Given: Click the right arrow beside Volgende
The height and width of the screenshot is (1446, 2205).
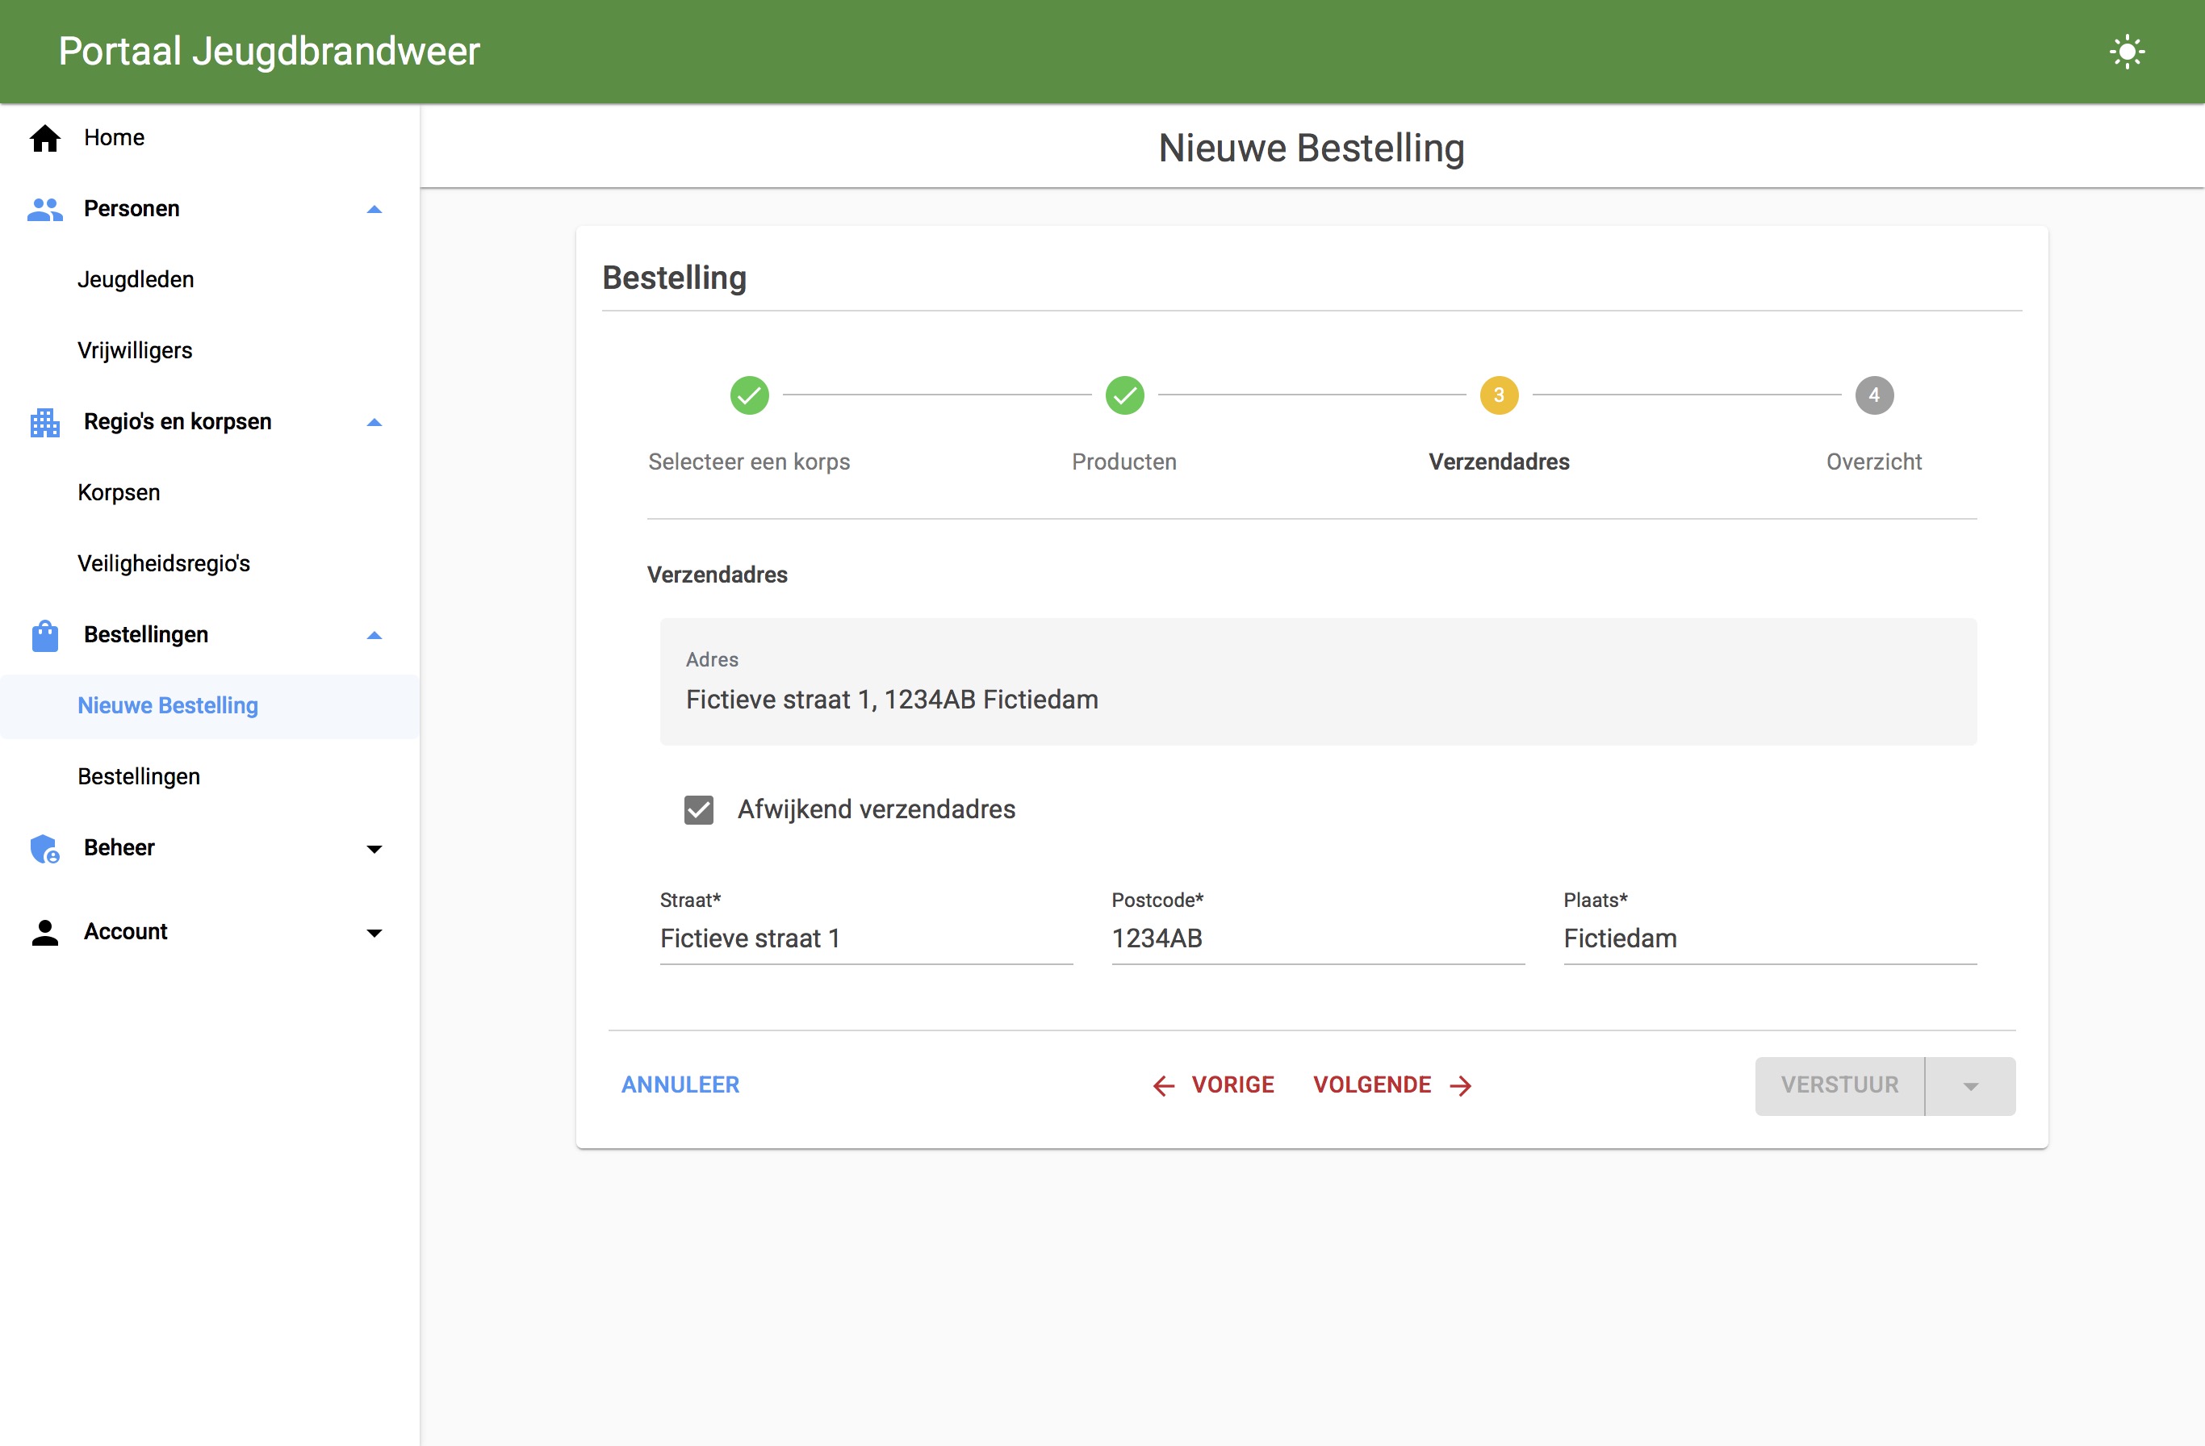Looking at the screenshot, I should 1461,1085.
